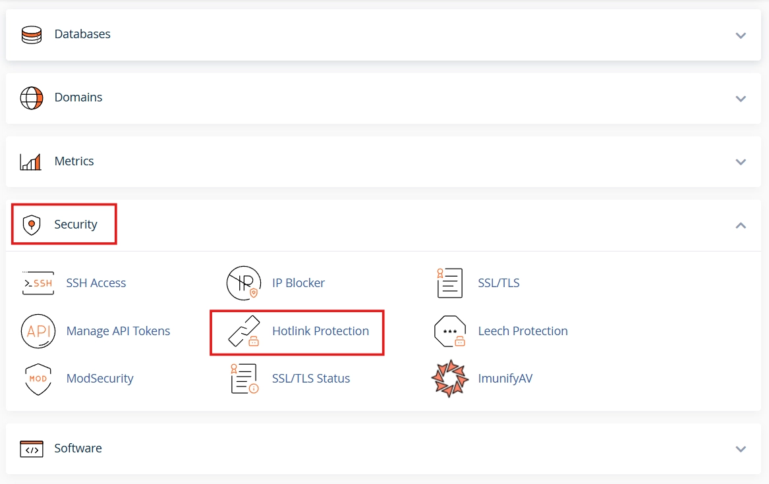Open SSL/TLS Status text link
This screenshot has height=484, width=769.
pyautogui.click(x=311, y=379)
